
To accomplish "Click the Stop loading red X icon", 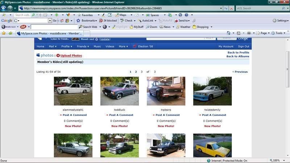I will coord(232,8).
